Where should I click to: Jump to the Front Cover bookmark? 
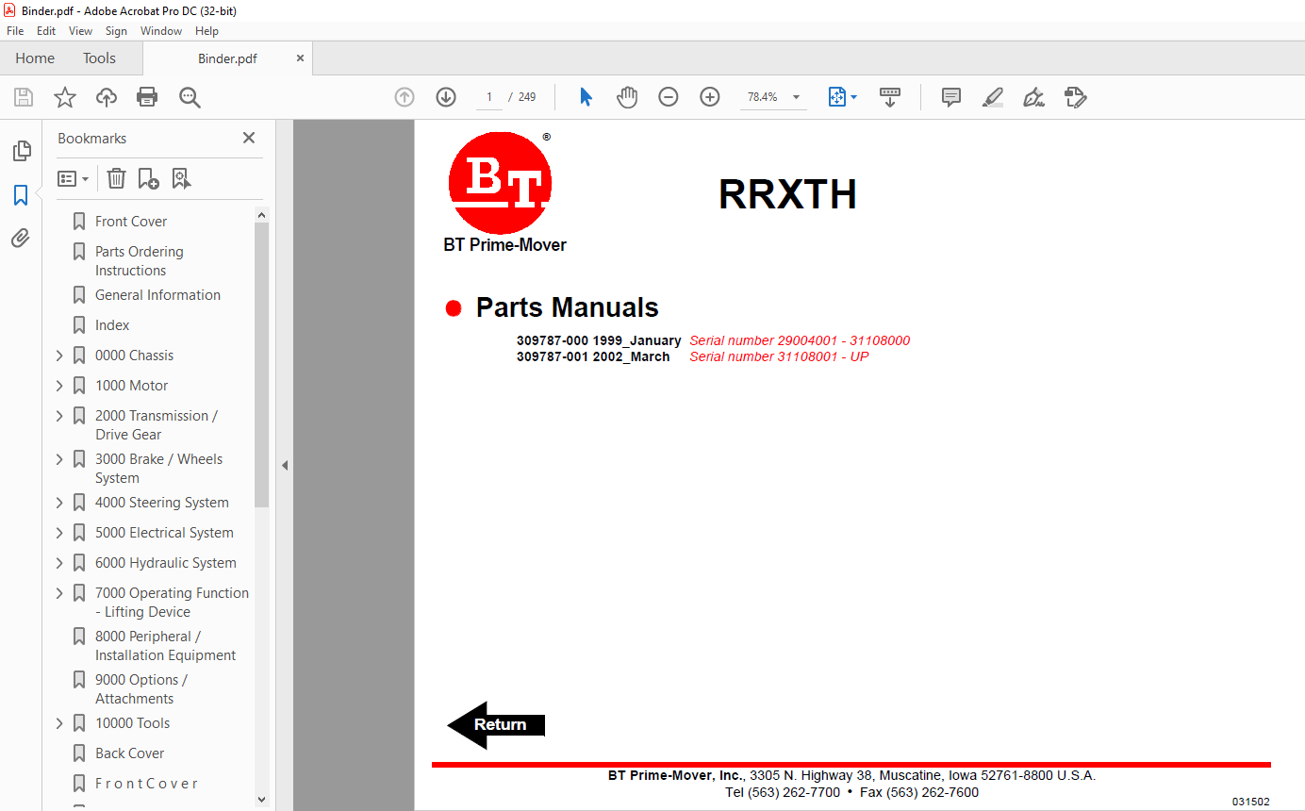(x=131, y=222)
